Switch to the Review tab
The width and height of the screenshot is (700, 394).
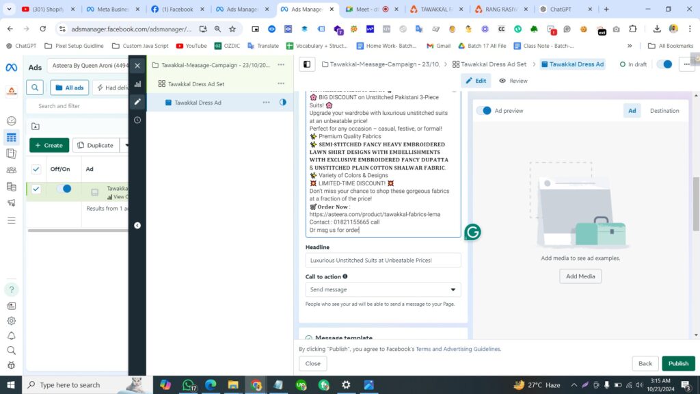tap(513, 81)
